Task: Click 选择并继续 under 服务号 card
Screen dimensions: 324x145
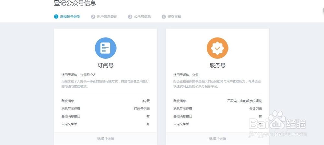Action: click(x=217, y=139)
